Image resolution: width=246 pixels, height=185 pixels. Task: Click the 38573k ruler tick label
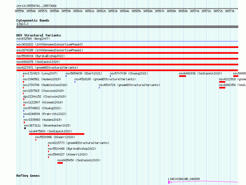click(x=230, y=11)
